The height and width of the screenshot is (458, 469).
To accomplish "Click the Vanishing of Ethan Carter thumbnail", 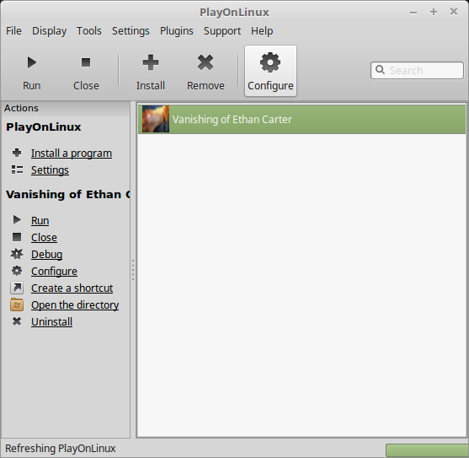I will point(156,119).
